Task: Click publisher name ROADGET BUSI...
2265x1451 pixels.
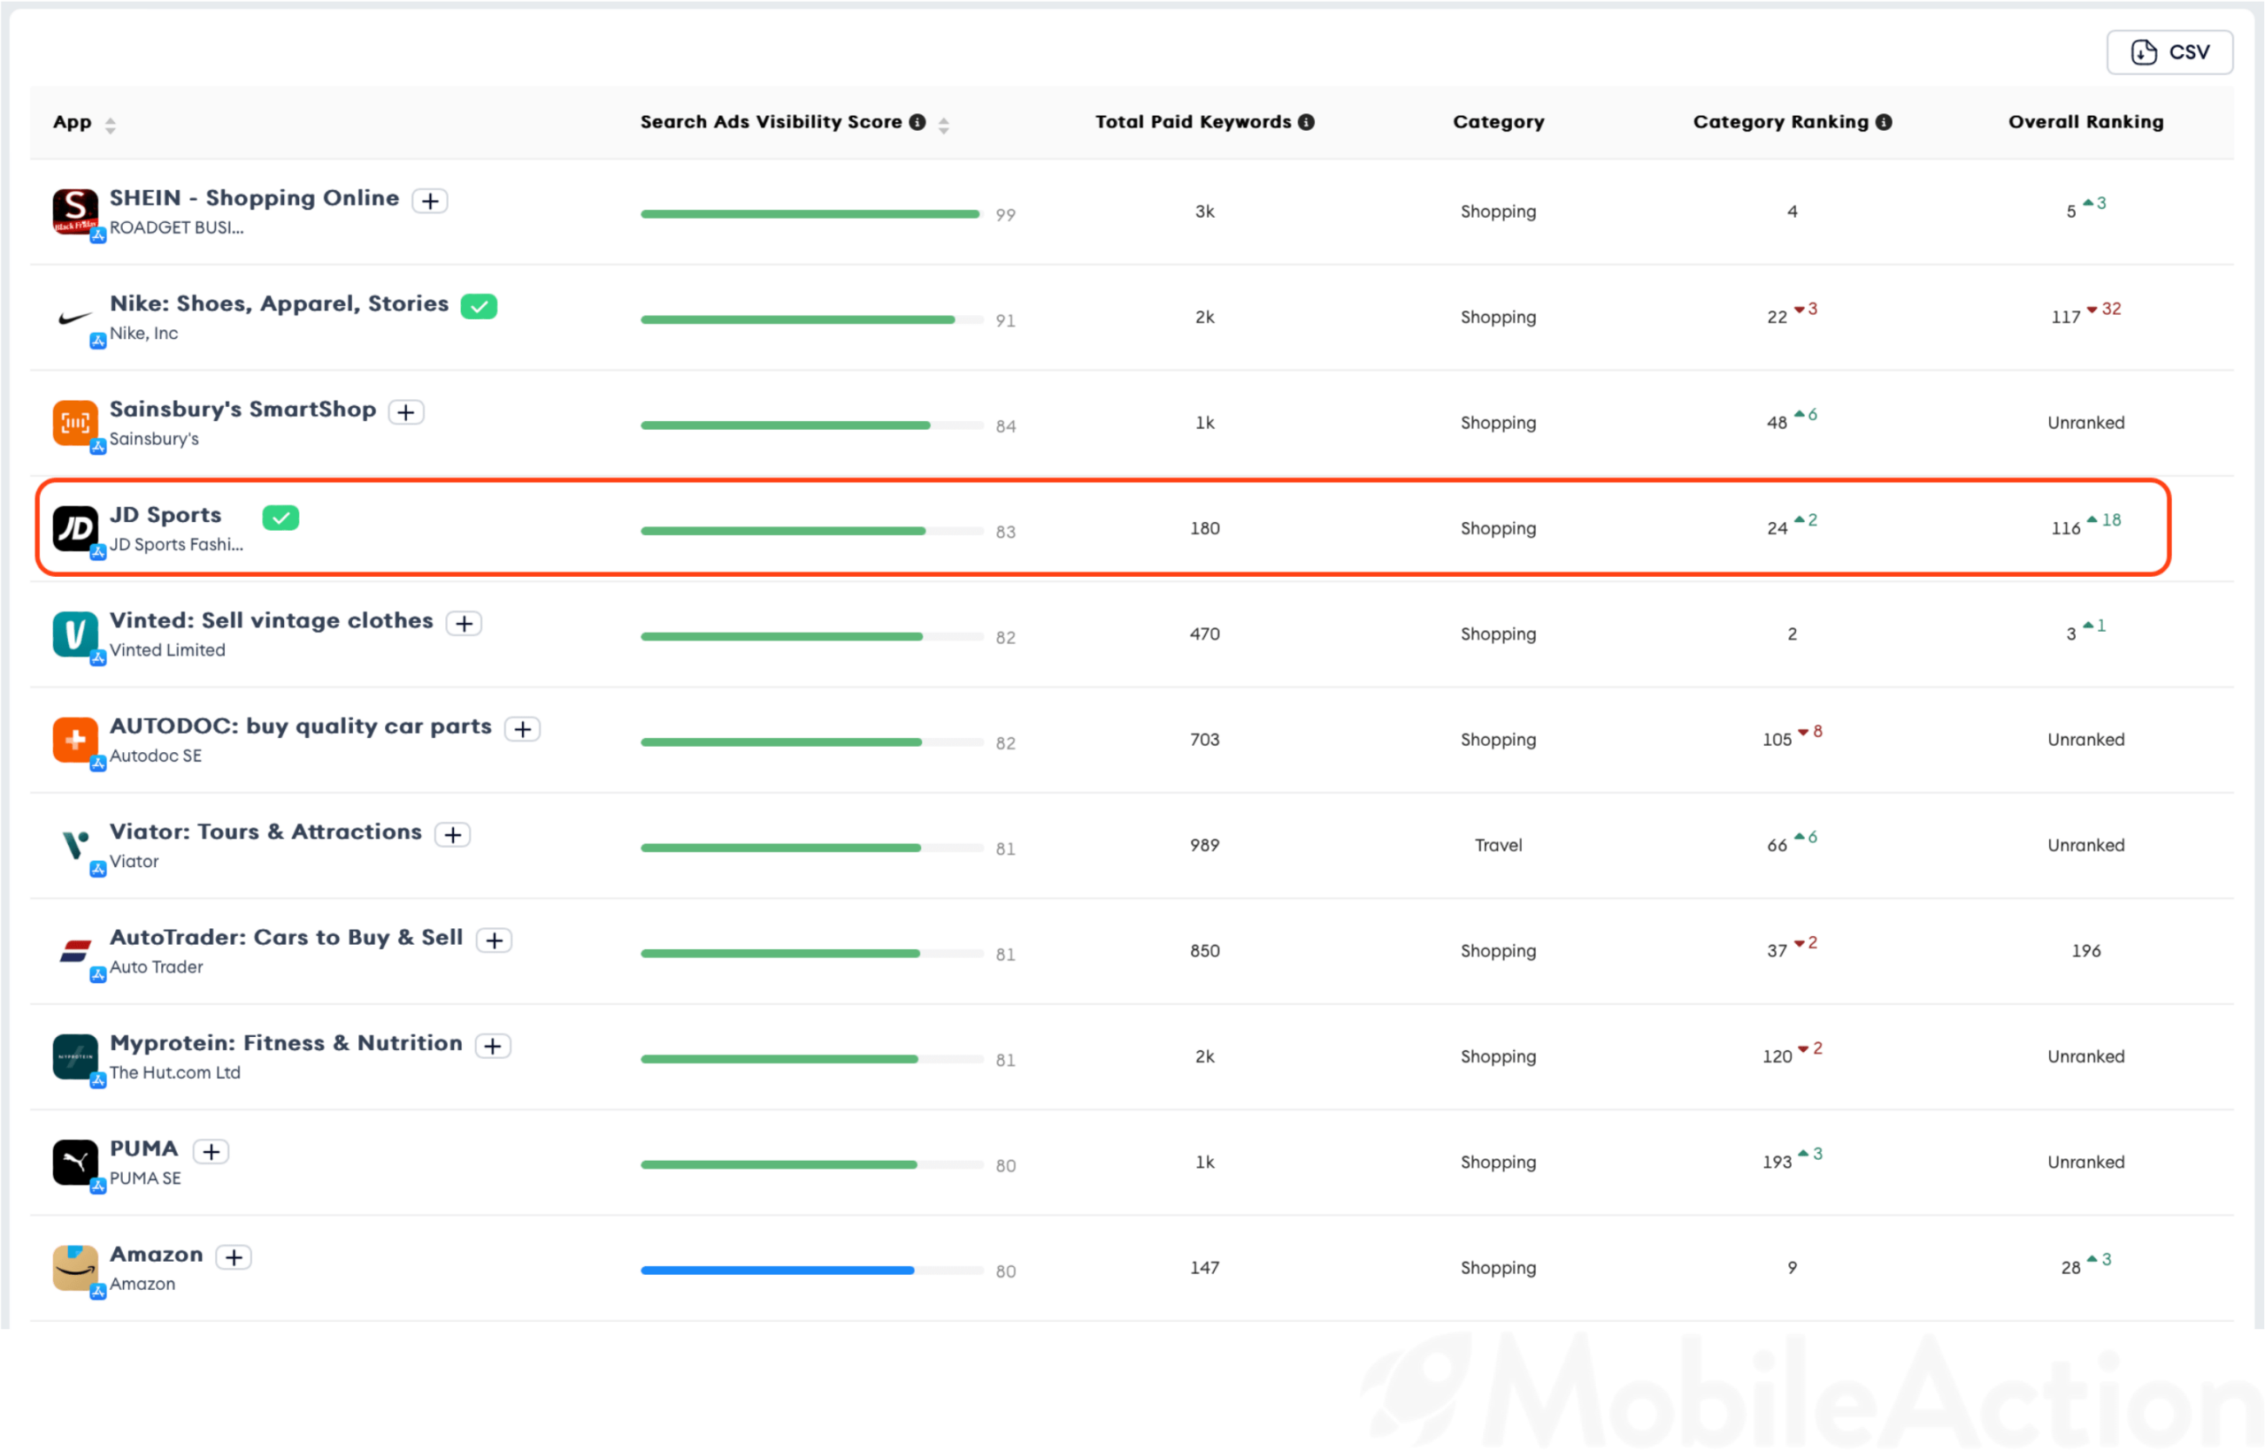Action: [176, 227]
